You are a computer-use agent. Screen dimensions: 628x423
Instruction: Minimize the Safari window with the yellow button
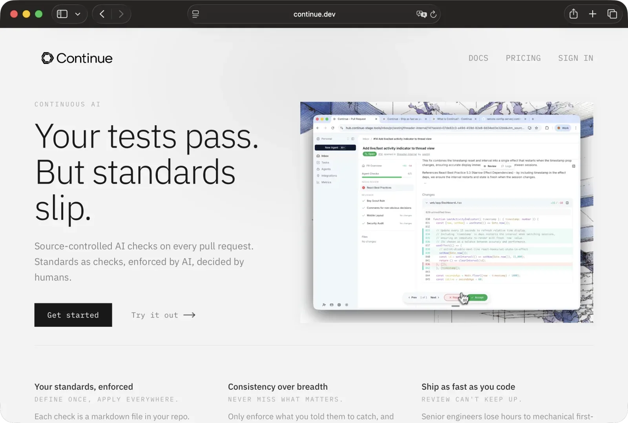click(x=26, y=14)
